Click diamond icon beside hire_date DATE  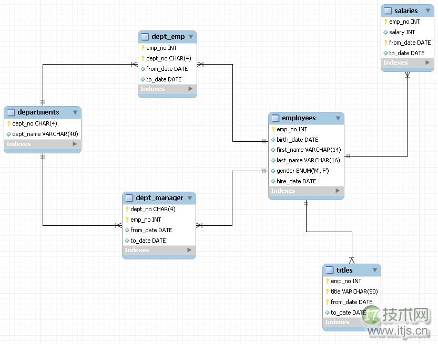[273, 181]
